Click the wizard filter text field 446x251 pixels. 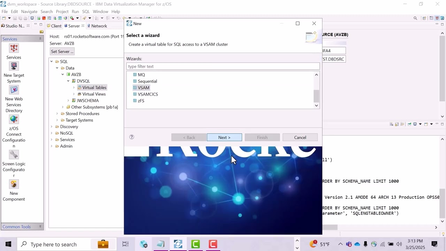(223, 66)
